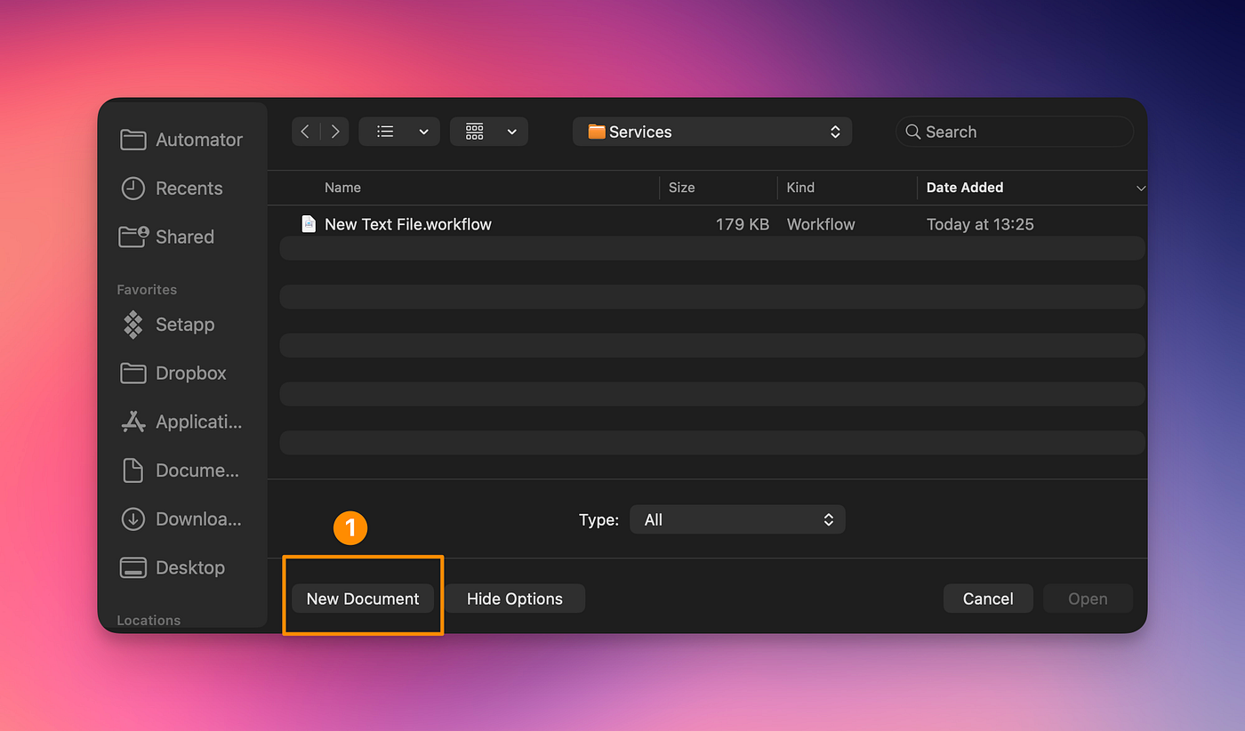Open the Desktop location
This screenshot has width=1245, height=731.
pyautogui.click(x=190, y=567)
